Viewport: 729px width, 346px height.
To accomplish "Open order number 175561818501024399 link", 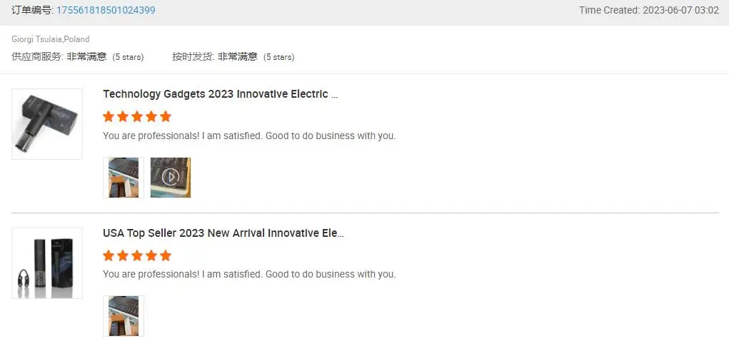I will (106, 10).
